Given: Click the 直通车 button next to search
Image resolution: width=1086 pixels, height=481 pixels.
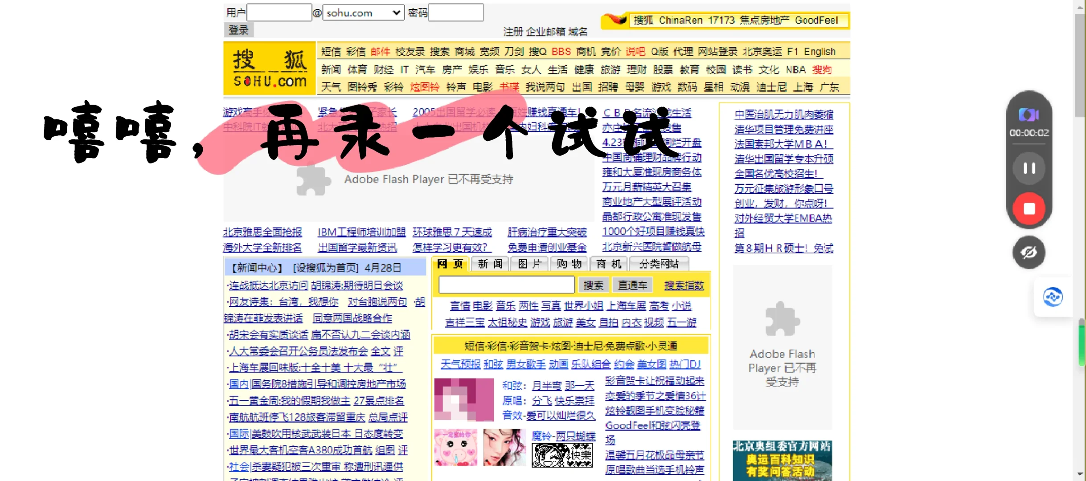Looking at the screenshot, I should (x=632, y=285).
